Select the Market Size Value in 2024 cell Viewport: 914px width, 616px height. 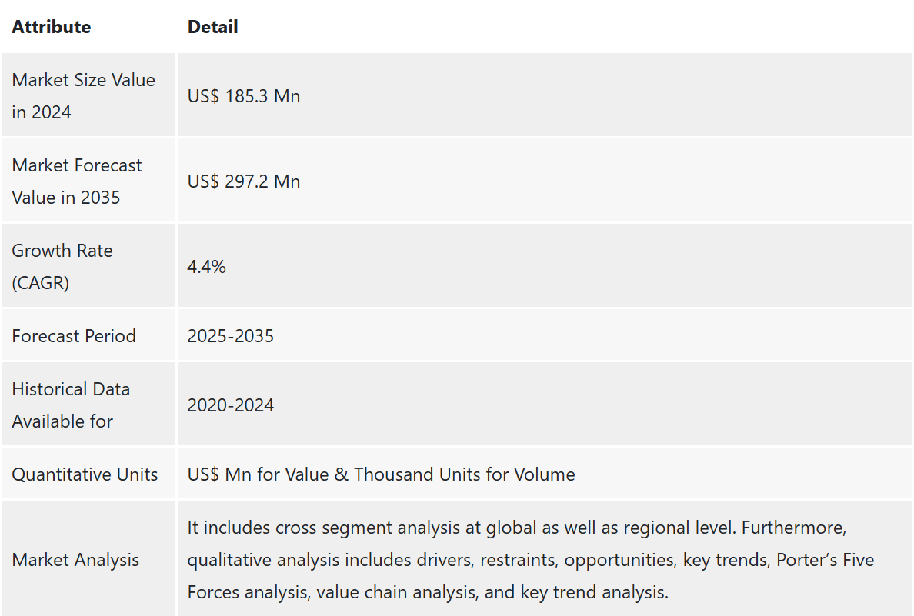(x=88, y=95)
